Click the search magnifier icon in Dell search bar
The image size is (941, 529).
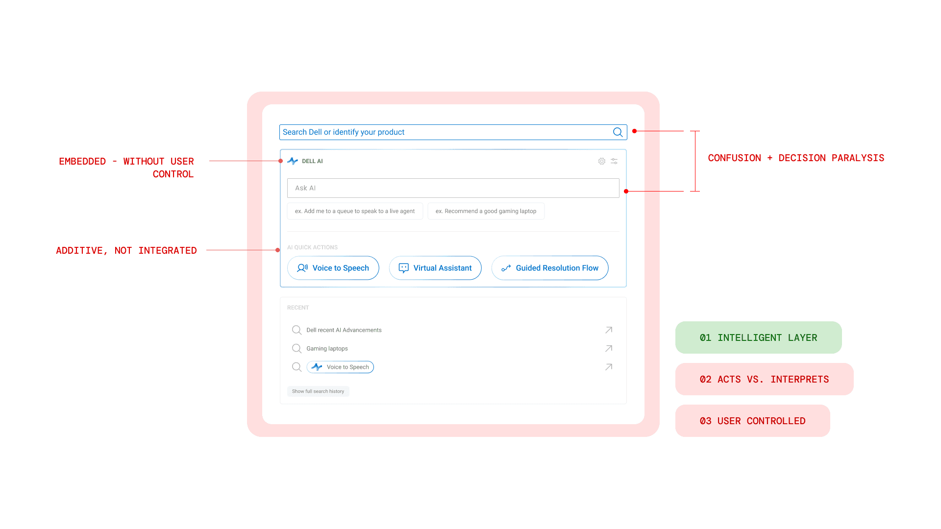618,132
